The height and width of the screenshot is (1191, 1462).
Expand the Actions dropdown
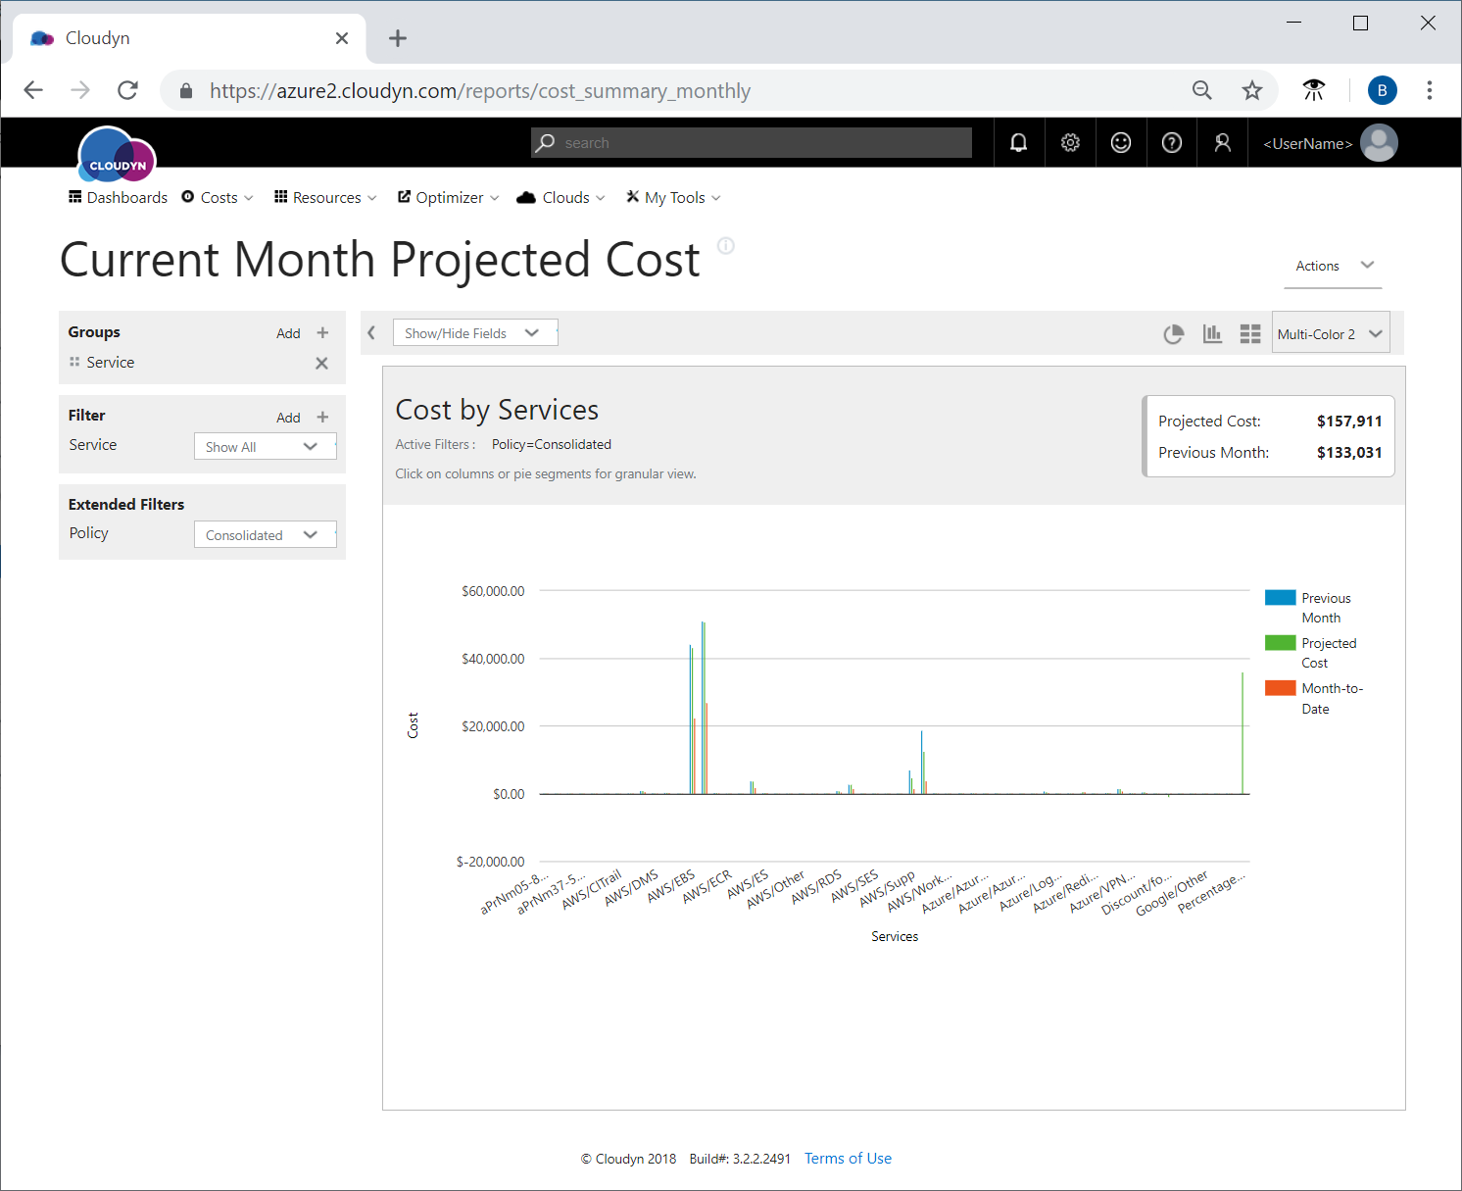coord(1334,266)
